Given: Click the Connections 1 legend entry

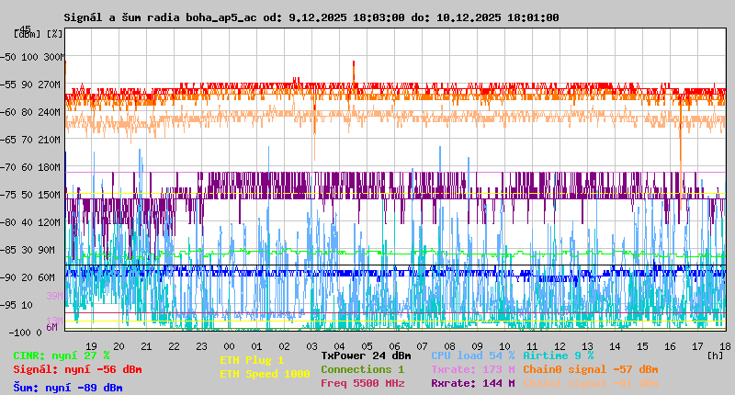Looking at the screenshot, I should [x=362, y=369].
